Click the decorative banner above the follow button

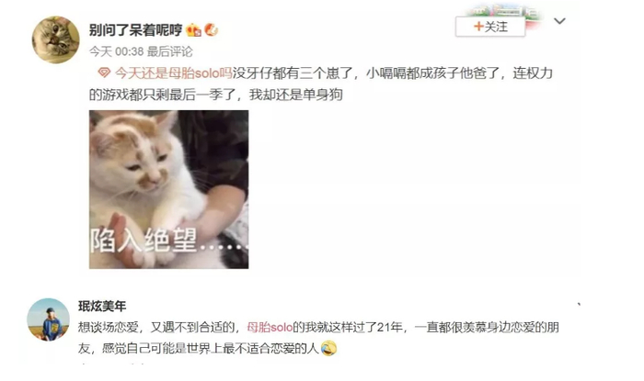(x=506, y=11)
